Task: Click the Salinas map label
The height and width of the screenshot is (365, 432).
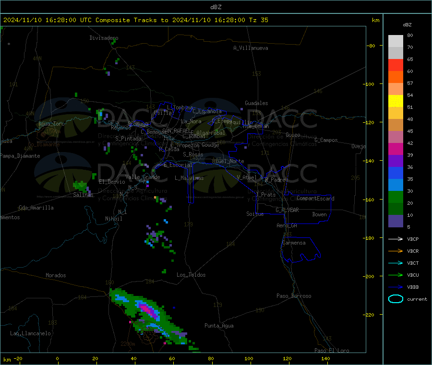Action: coord(83,195)
